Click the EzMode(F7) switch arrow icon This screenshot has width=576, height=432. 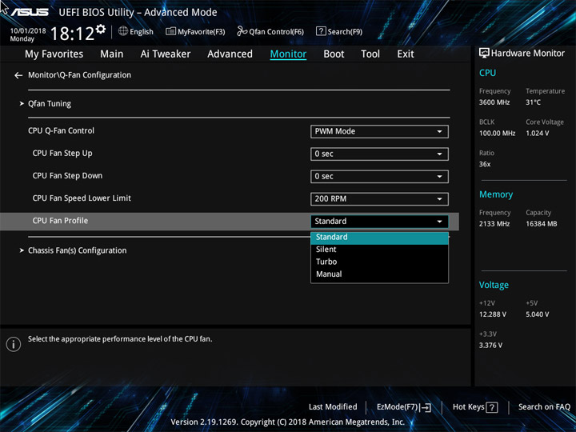[426, 407]
